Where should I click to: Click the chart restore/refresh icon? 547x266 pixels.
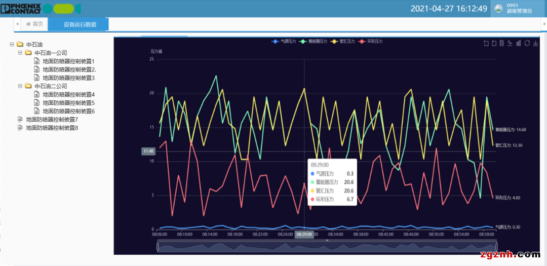(527, 43)
